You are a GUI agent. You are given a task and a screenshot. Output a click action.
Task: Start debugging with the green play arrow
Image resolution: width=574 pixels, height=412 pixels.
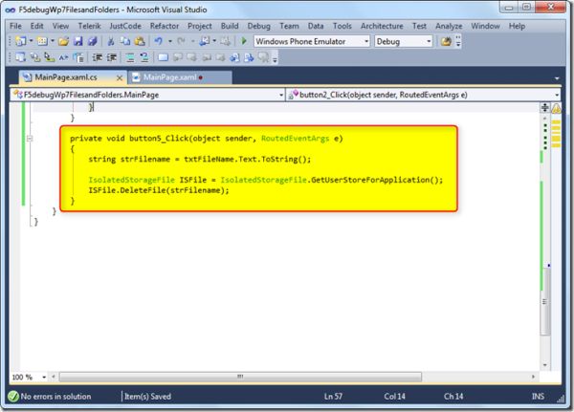pos(244,41)
